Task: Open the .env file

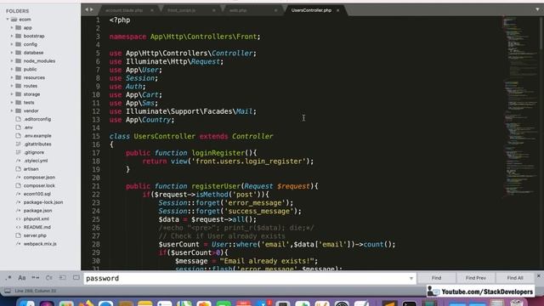Action: (28, 127)
